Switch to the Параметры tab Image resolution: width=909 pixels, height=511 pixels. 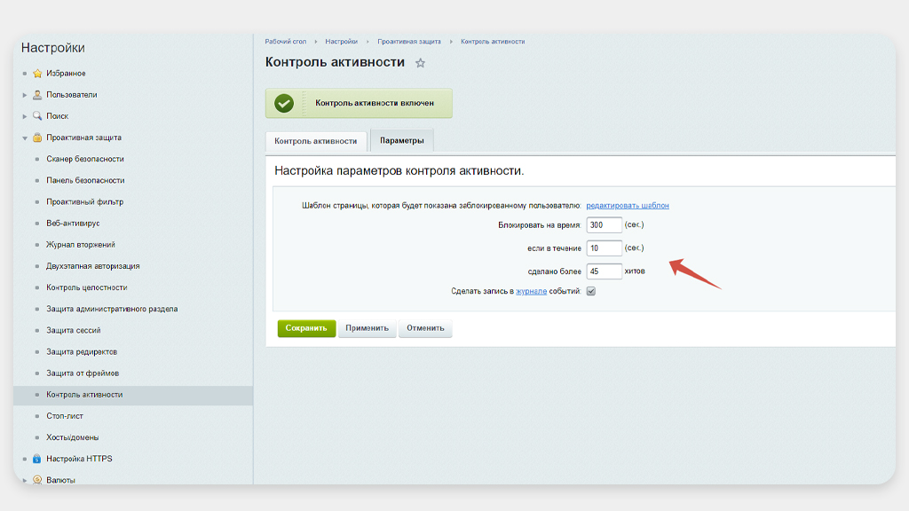click(401, 141)
